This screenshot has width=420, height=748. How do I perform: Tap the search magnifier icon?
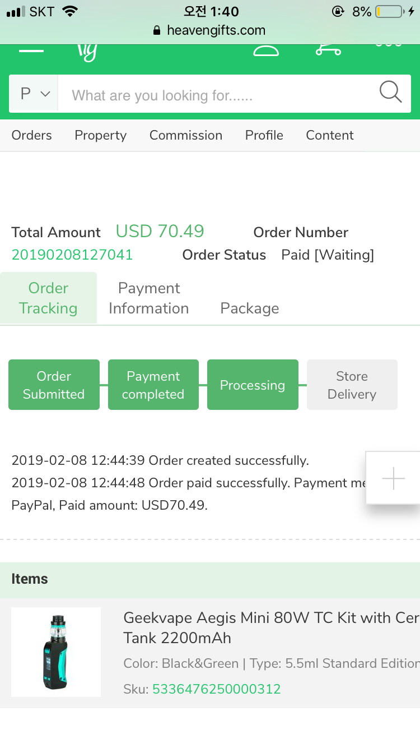coord(390,93)
